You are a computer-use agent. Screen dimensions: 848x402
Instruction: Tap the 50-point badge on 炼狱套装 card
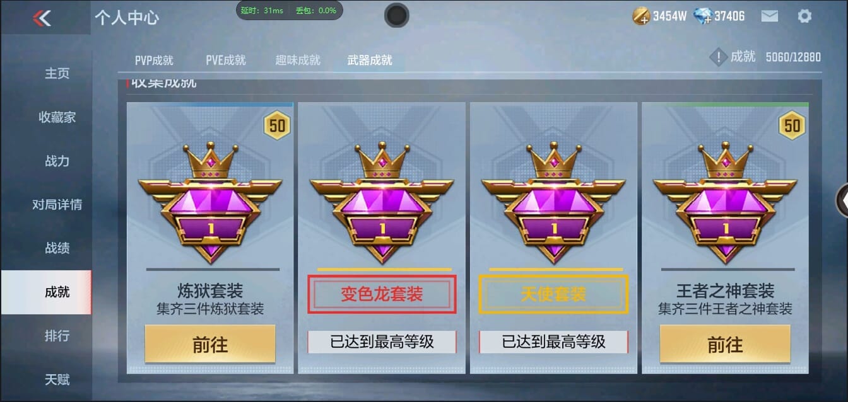(277, 126)
